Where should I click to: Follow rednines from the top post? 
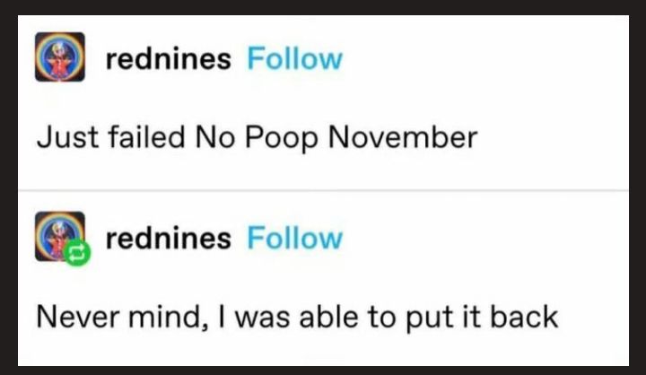tap(294, 59)
